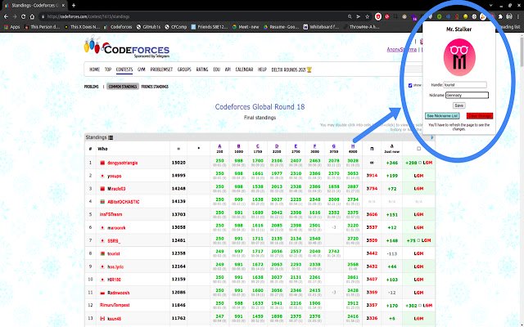Open the PROBLEMS tab link
This screenshot has width=524, height=327.
coord(91,87)
